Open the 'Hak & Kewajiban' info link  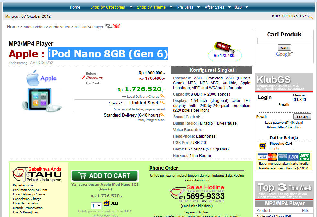tap(25, 212)
